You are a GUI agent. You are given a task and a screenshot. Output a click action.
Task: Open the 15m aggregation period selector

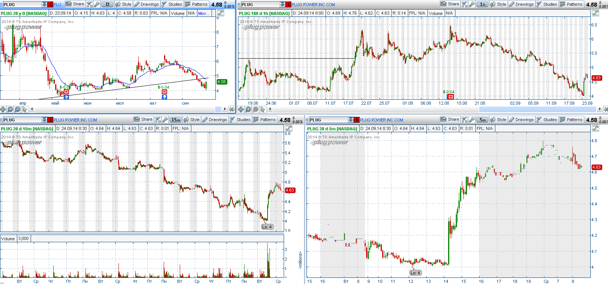pyautogui.click(x=176, y=120)
